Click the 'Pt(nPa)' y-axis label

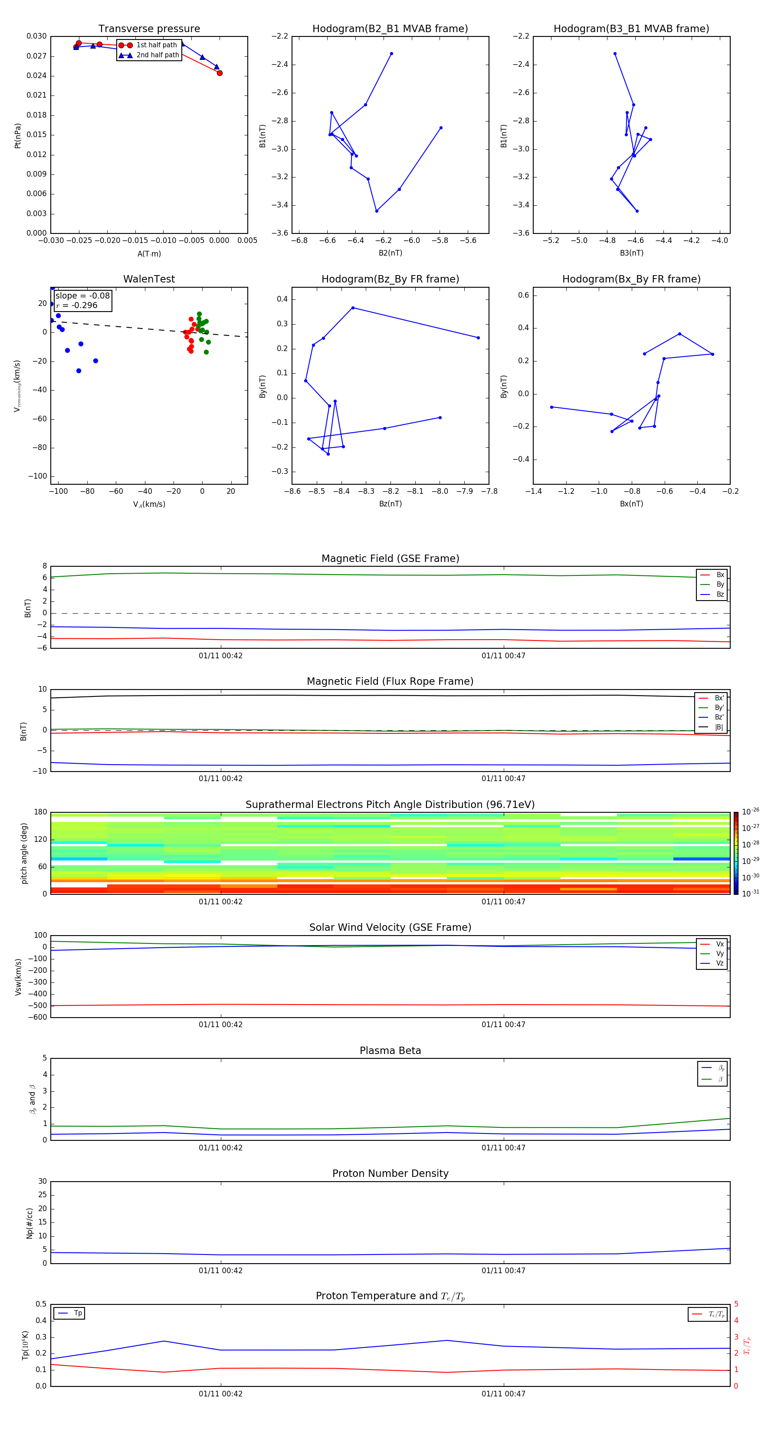[x=17, y=136]
